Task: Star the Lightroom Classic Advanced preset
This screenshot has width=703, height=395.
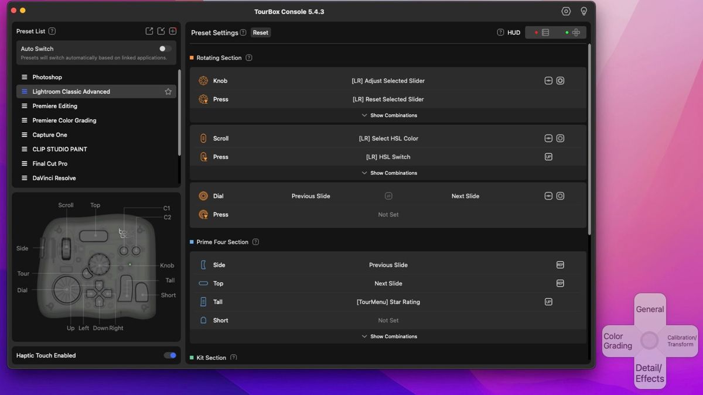Action: coord(168,91)
